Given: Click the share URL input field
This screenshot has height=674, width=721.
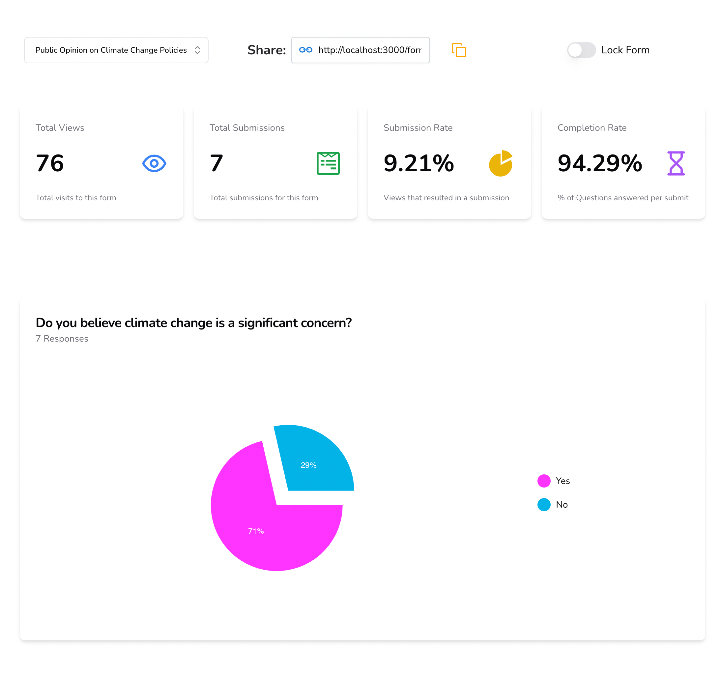Looking at the screenshot, I should point(360,50).
